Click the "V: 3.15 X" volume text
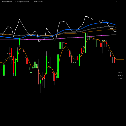The height and width of the screenshot is (126, 126). [x=121, y=76]
